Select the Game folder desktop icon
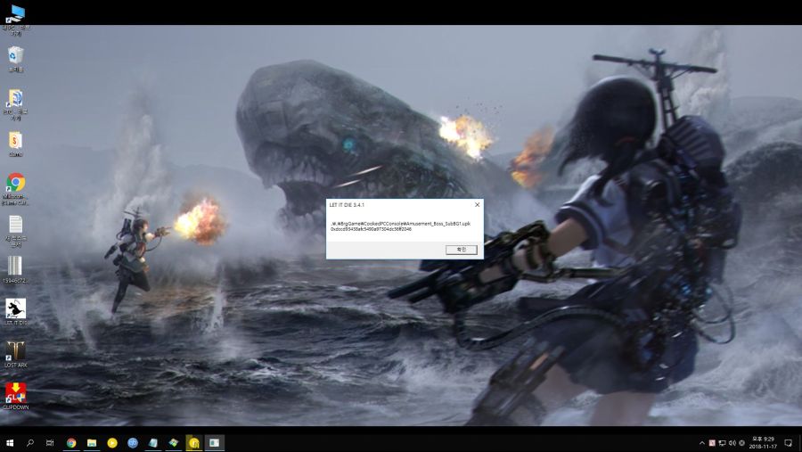The image size is (802, 452). click(15, 141)
